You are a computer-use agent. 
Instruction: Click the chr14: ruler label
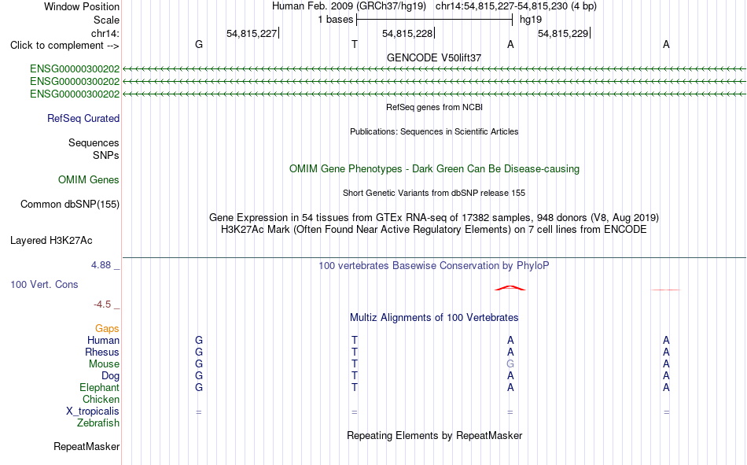pyautogui.click(x=105, y=33)
